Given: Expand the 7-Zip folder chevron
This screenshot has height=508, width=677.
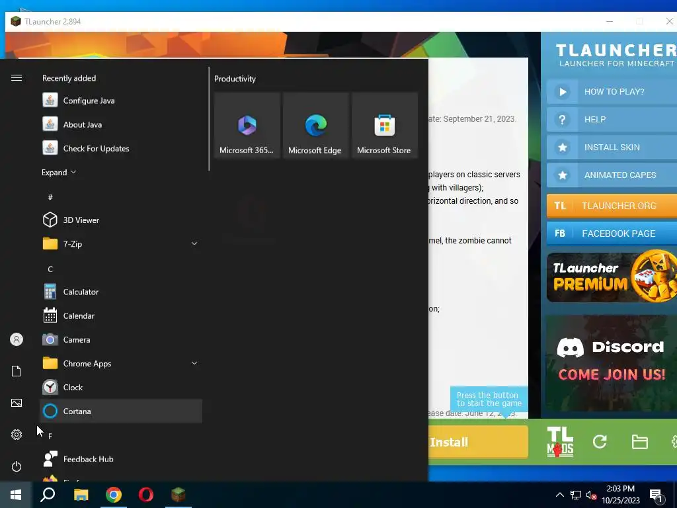Looking at the screenshot, I should tap(194, 243).
